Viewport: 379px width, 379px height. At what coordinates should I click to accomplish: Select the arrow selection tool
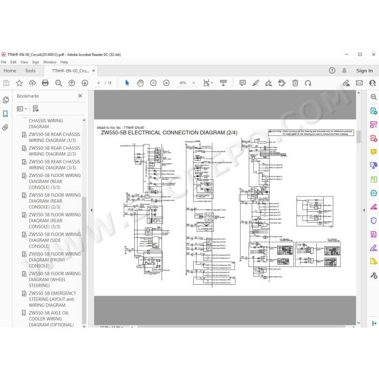tap(127, 83)
